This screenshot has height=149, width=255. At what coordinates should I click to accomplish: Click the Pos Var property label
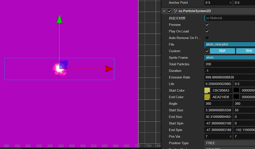[174, 136]
